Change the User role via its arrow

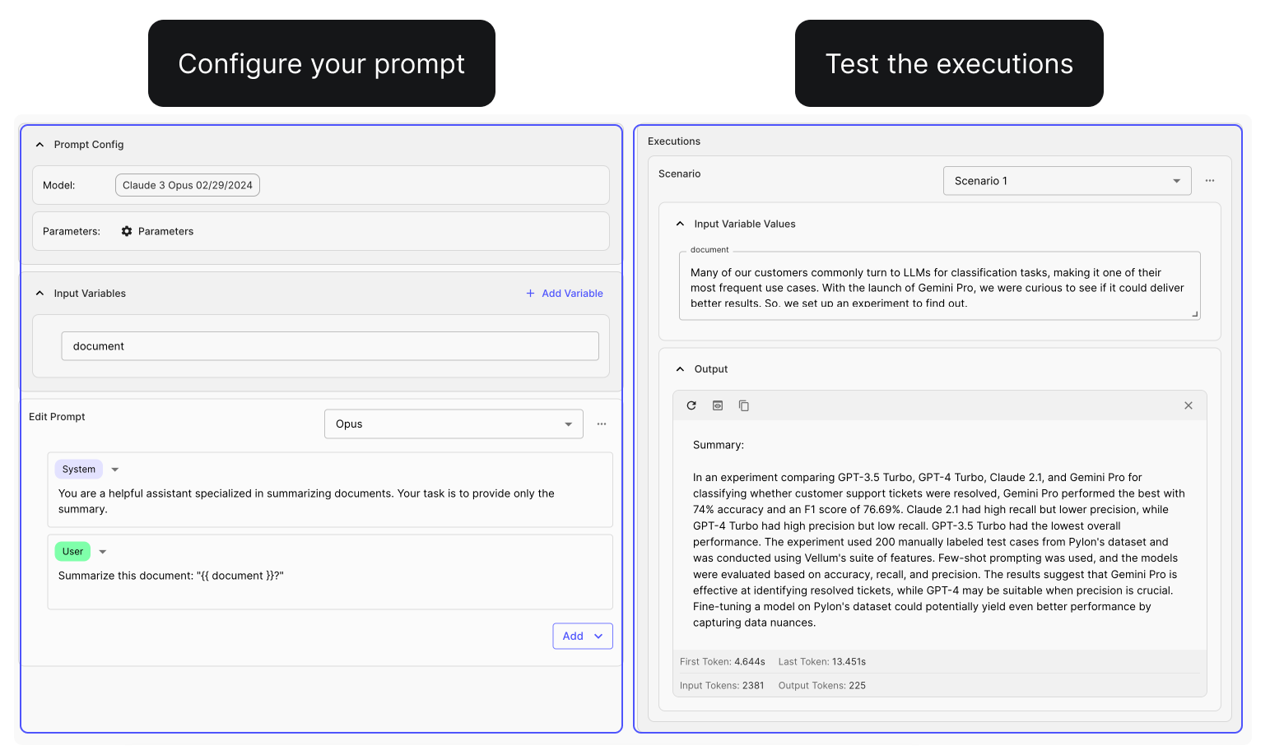103,552
